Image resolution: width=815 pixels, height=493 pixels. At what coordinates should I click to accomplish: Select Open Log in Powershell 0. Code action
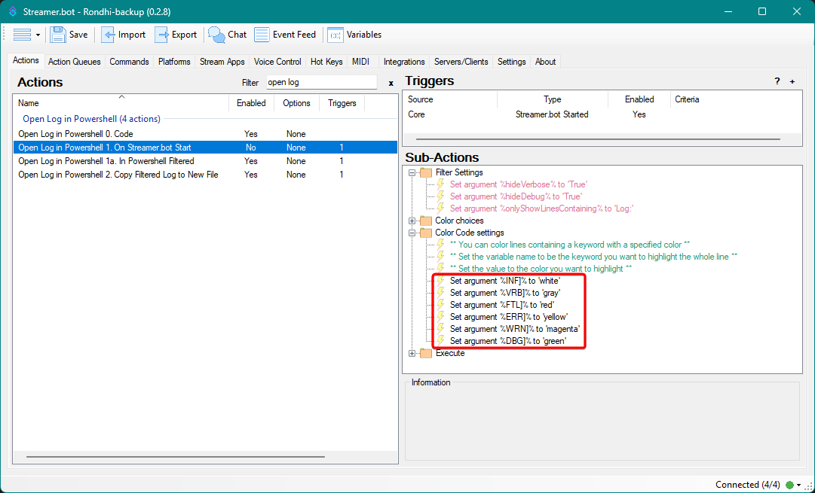[75, 134]
